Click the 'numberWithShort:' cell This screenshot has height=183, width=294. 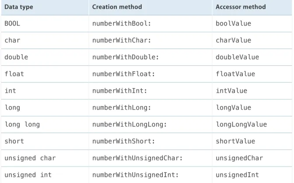pos(150,141)
